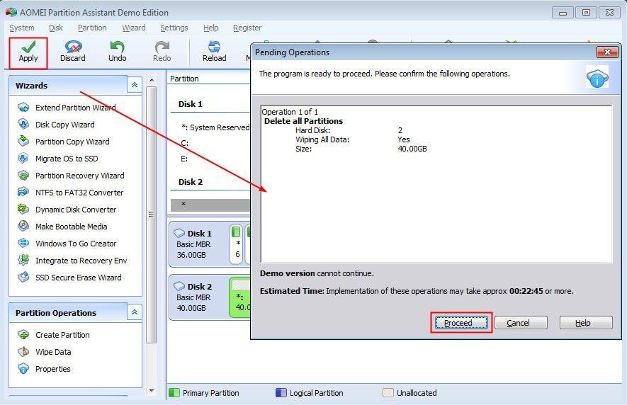627x405 pixels.
Task: Click the sidebar vertical scrollbar thumb
Action: pyautogui.click(x=151, y=215)
